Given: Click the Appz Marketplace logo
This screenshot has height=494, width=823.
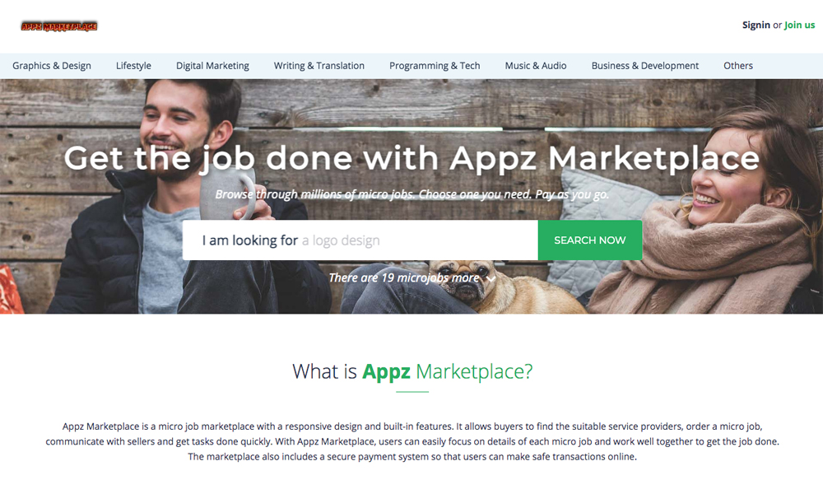Looking at the screenshot, I should click(x=58, y=26).
